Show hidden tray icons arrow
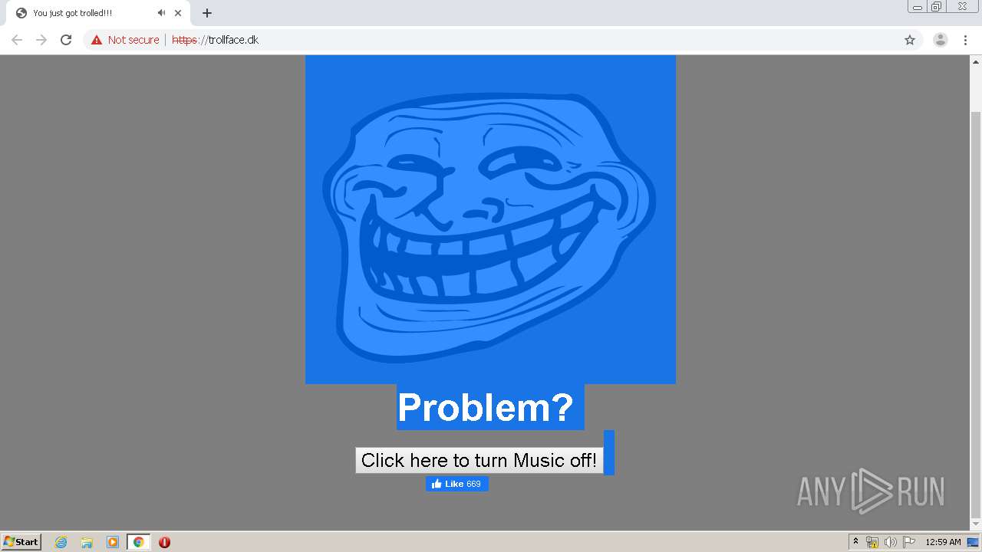 point(855,541)
